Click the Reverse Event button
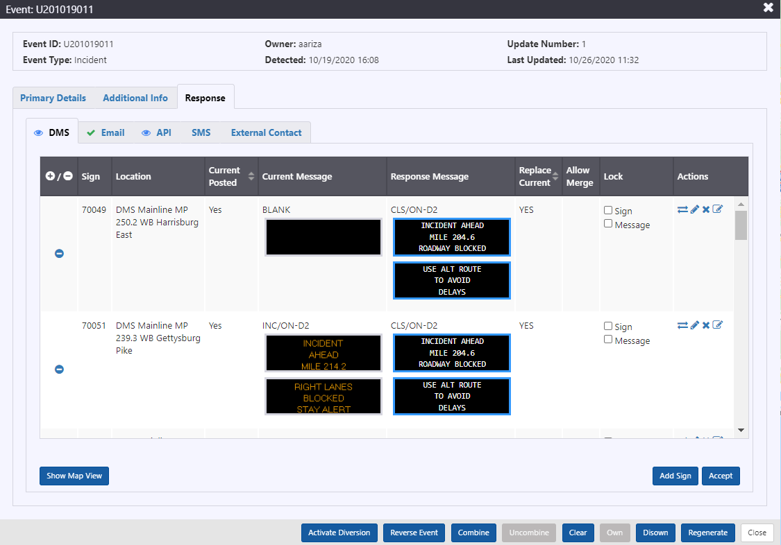The width and height of the screenshot is (781, 545). pyautogui.click(x=414, y=533)
